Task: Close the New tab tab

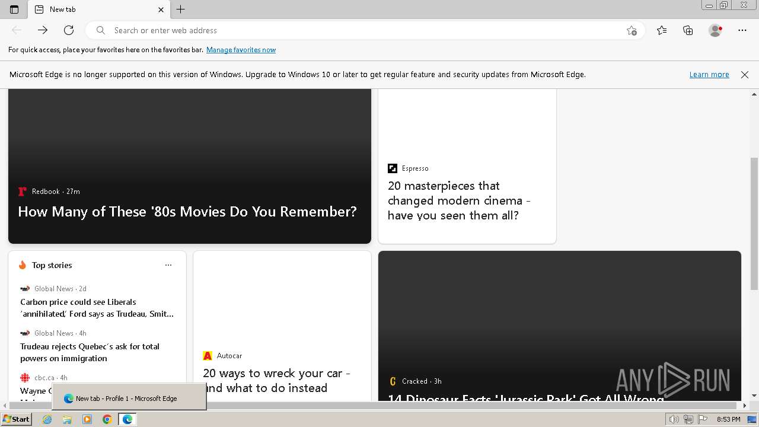Action: point(161,9)
